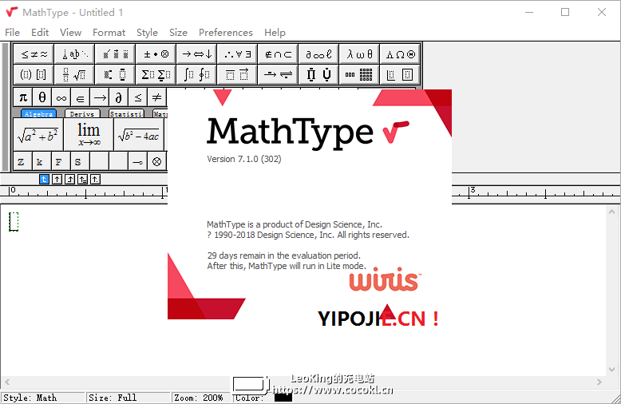The width and height of the screenshot is (621, 404).
Task: Insert the square root of b²−4ac expression
Action: coord(139,135)
